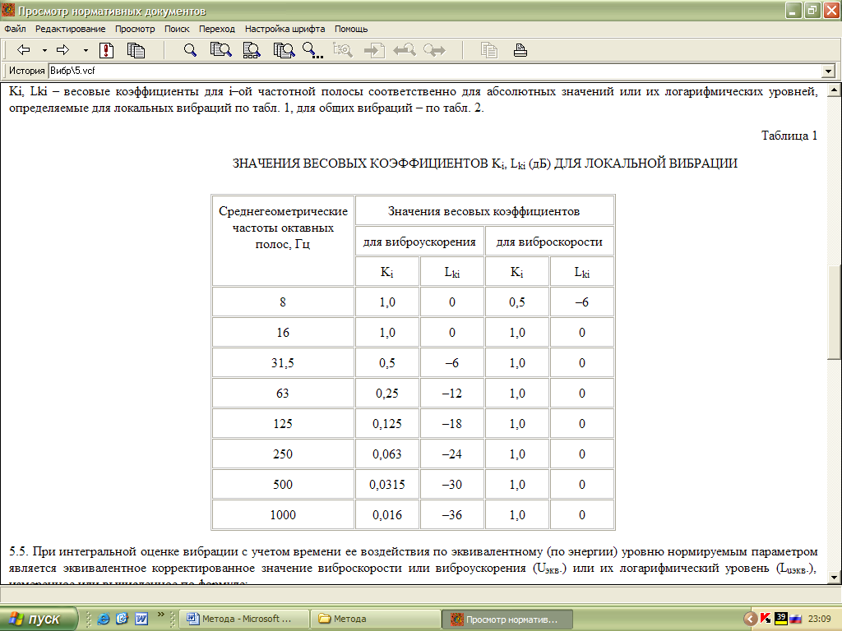
Task: Click the История label button
Action: point(26,71)
